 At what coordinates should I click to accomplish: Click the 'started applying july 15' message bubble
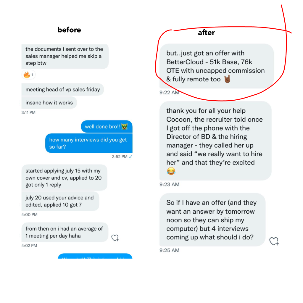tap(64, 178)
